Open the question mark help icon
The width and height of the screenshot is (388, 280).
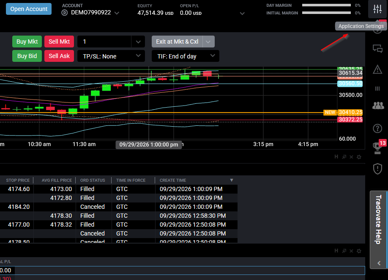pos(377,128)
